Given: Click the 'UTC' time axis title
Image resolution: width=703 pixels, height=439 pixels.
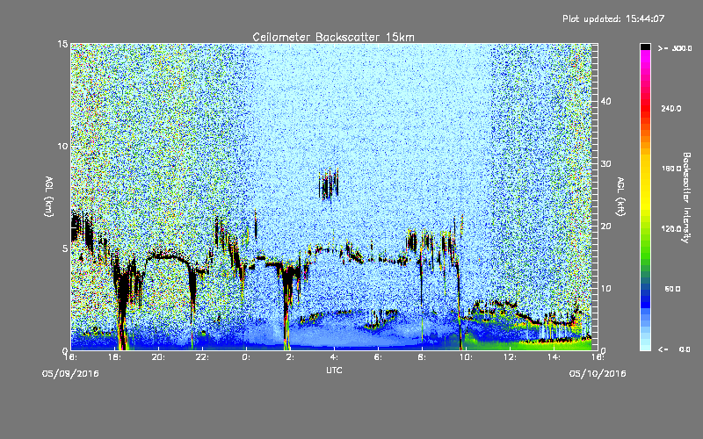Looking at the screenshot, I should (x=334, y=370).
